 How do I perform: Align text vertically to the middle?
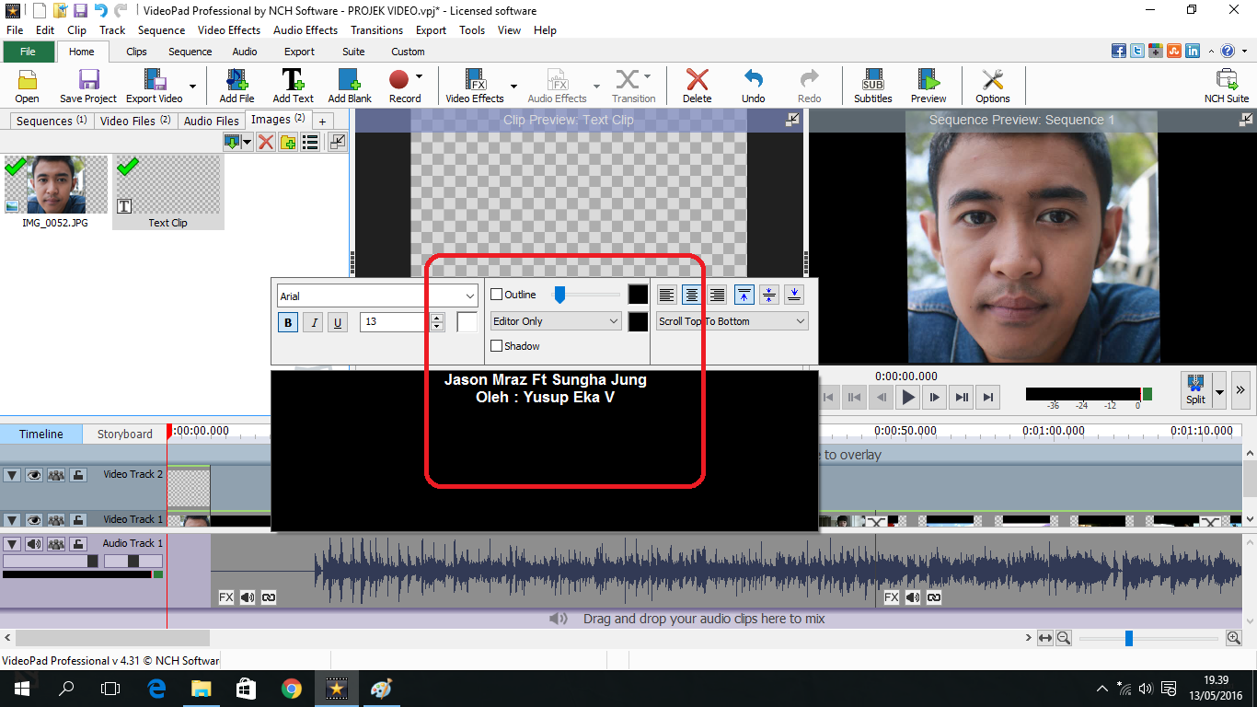pyautogui.click(x=769, y=295)
